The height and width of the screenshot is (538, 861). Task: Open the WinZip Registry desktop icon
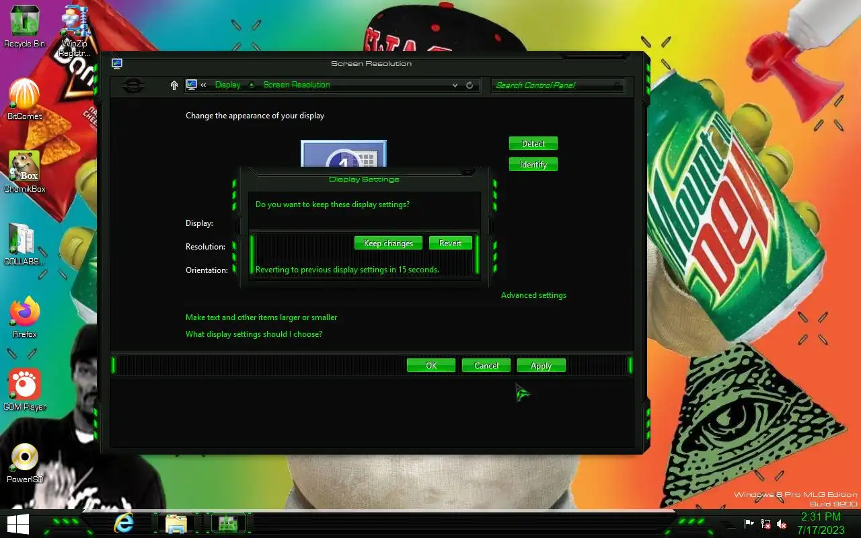[75, 30]
